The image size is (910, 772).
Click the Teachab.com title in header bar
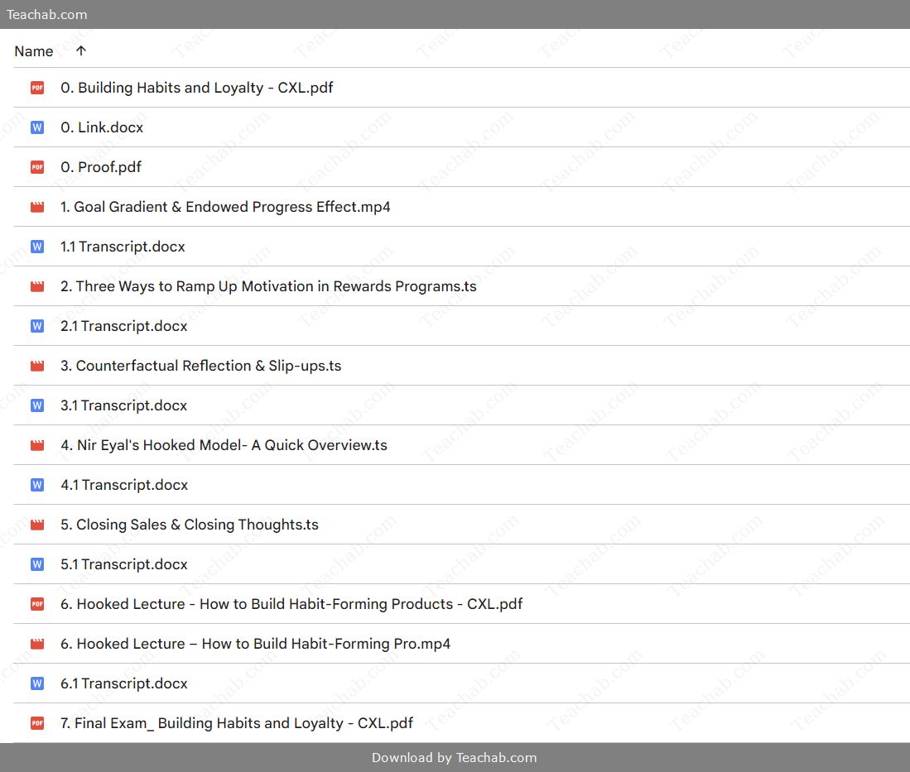(x=47, y=15)
